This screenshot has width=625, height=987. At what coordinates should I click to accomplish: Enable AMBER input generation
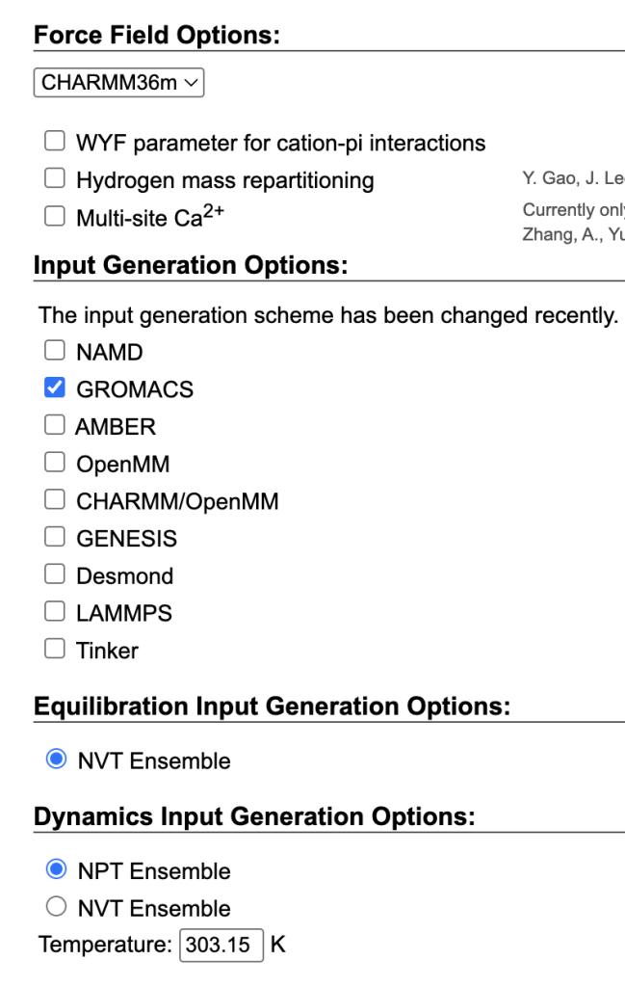click(55, 426)
